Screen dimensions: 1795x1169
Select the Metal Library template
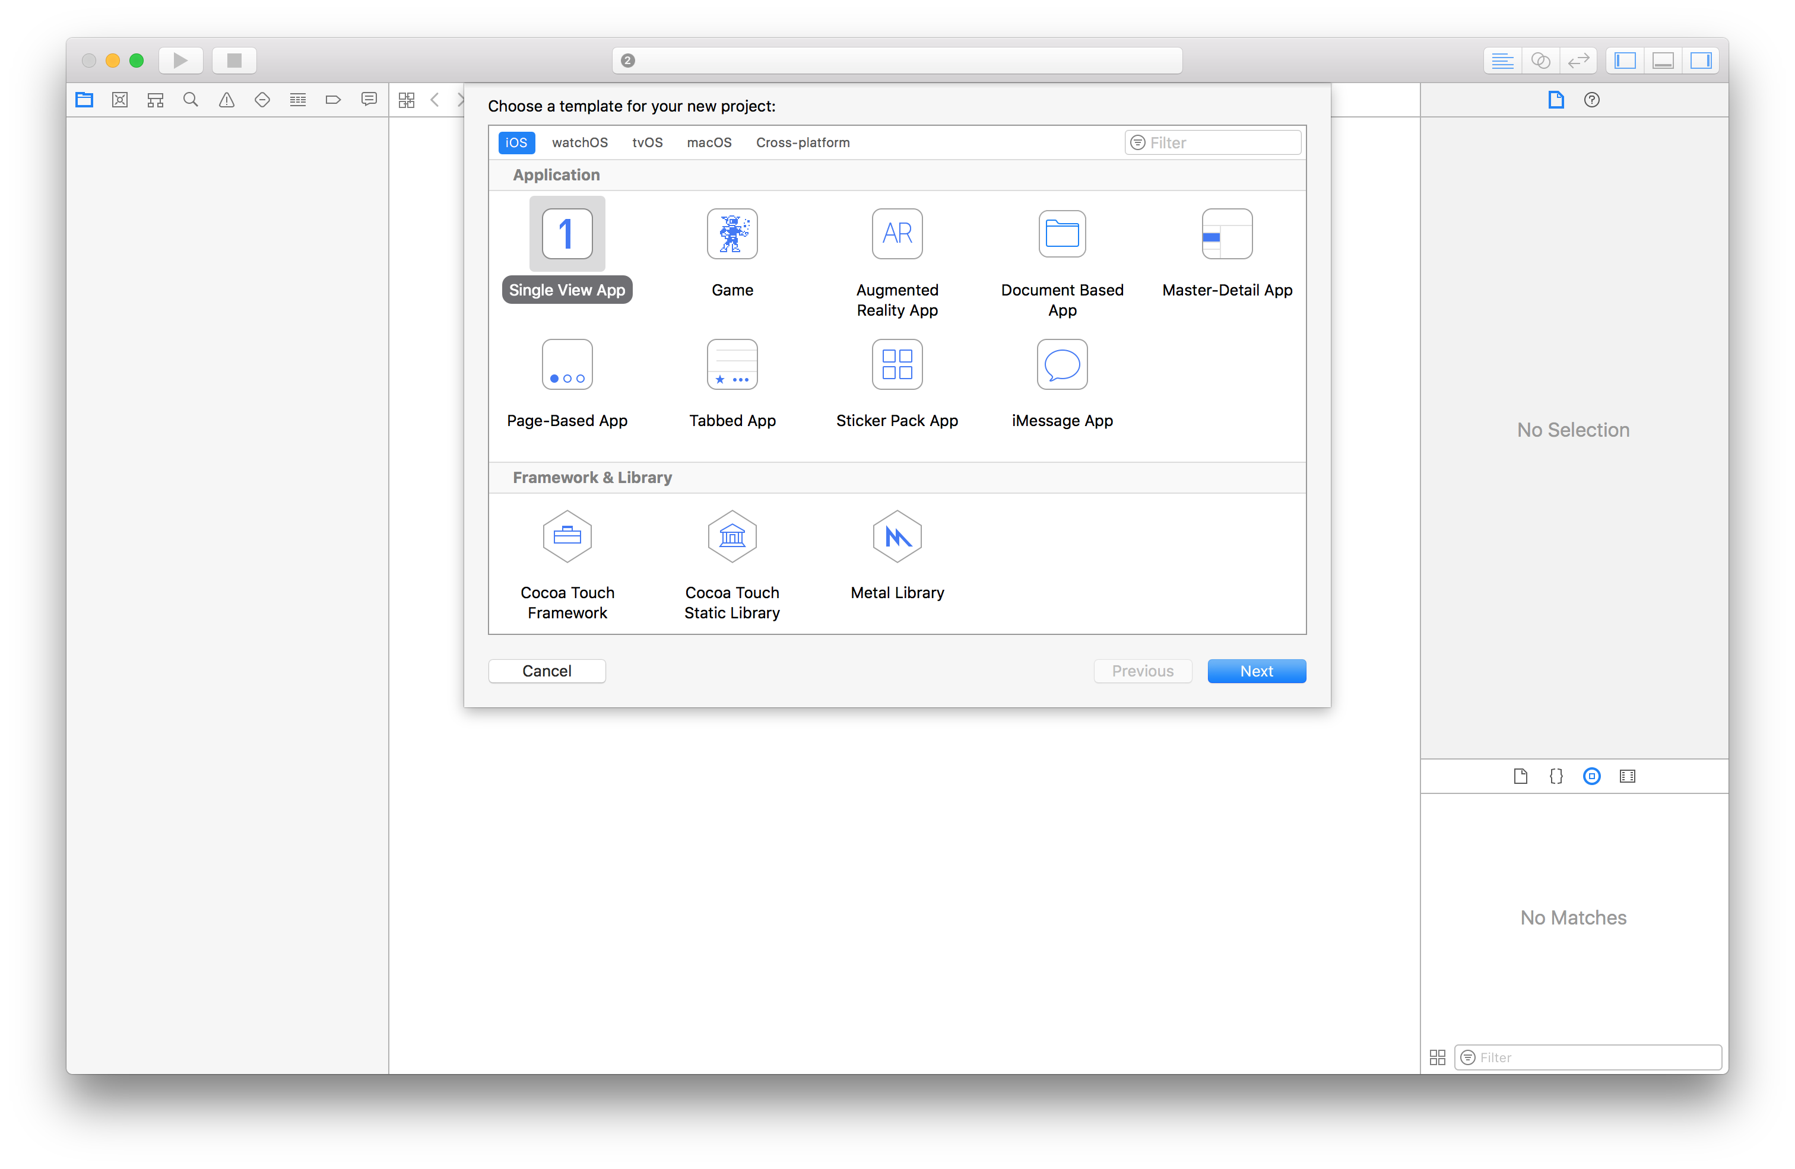tap(897, 556)
